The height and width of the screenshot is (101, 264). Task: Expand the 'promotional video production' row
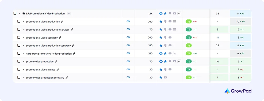coord(23,21)
